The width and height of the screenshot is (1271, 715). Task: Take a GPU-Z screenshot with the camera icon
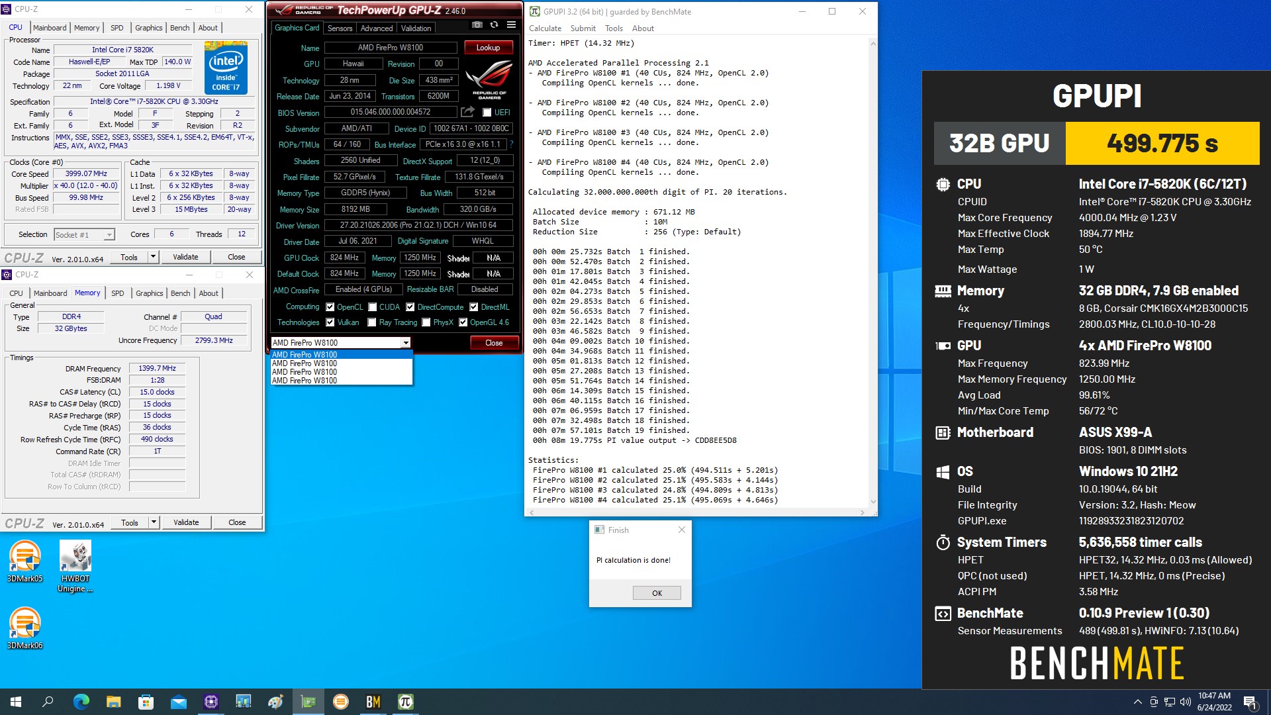[x=477, y=25]
